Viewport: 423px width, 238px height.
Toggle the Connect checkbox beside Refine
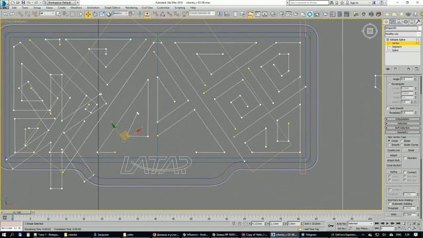coord(405,172)
